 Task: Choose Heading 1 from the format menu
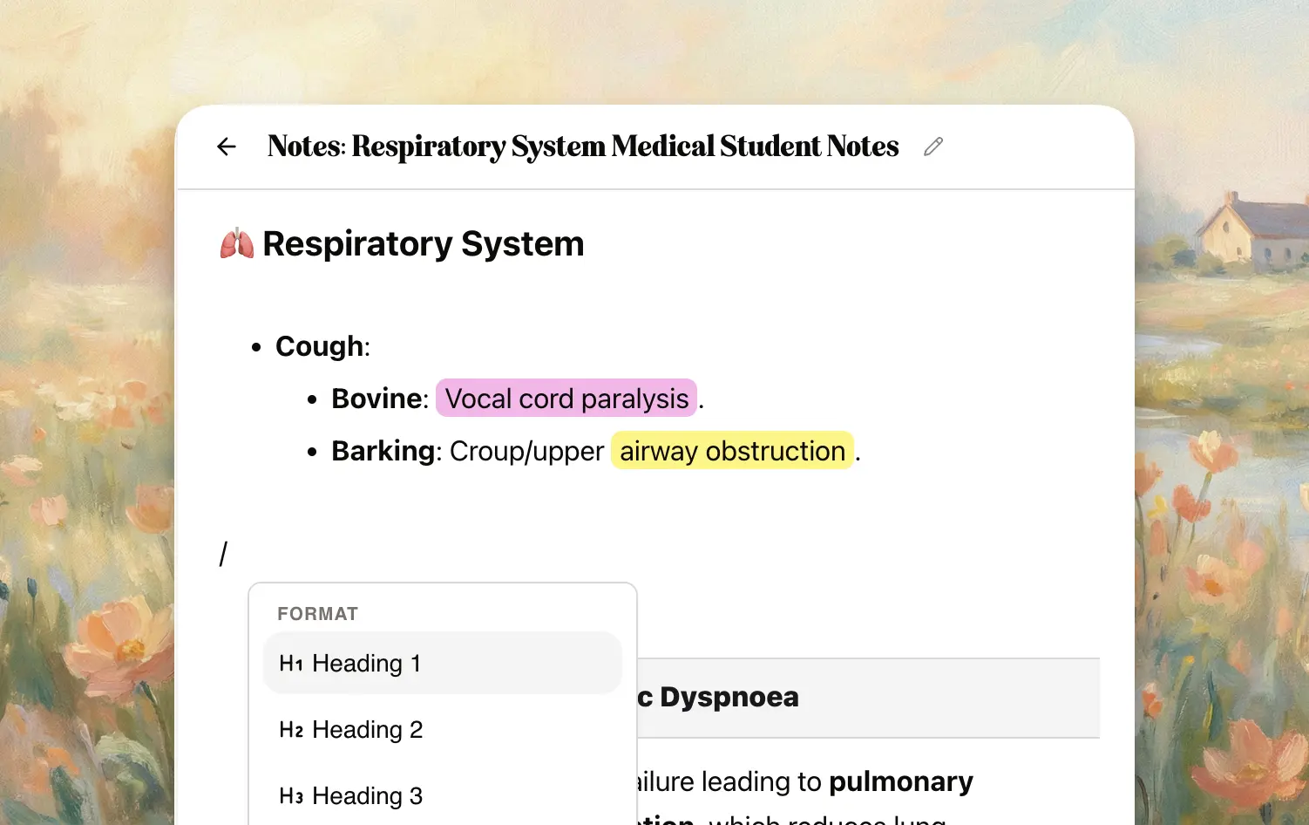[367, 663]
